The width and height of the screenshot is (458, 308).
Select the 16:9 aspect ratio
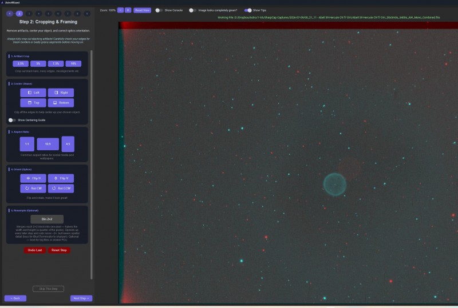tap(48, 144)
